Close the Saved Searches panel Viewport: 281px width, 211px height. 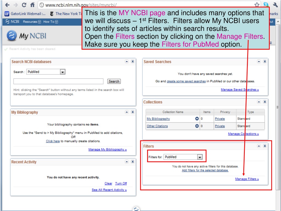[265, 62]
